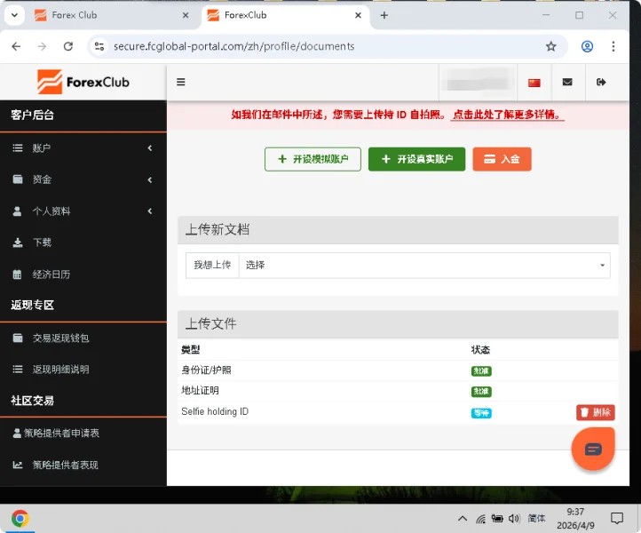This screenshot has height=533, width=641.
Task: Expand the 资金 sidebar menu
Action: tap(83, 179)
